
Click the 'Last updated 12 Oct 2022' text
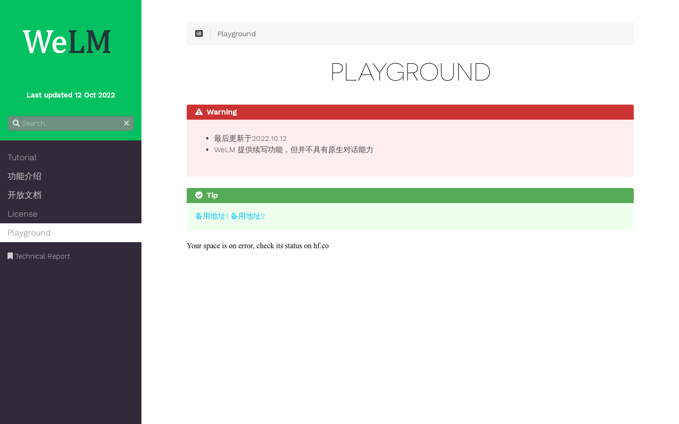click(x=71, y=95)
